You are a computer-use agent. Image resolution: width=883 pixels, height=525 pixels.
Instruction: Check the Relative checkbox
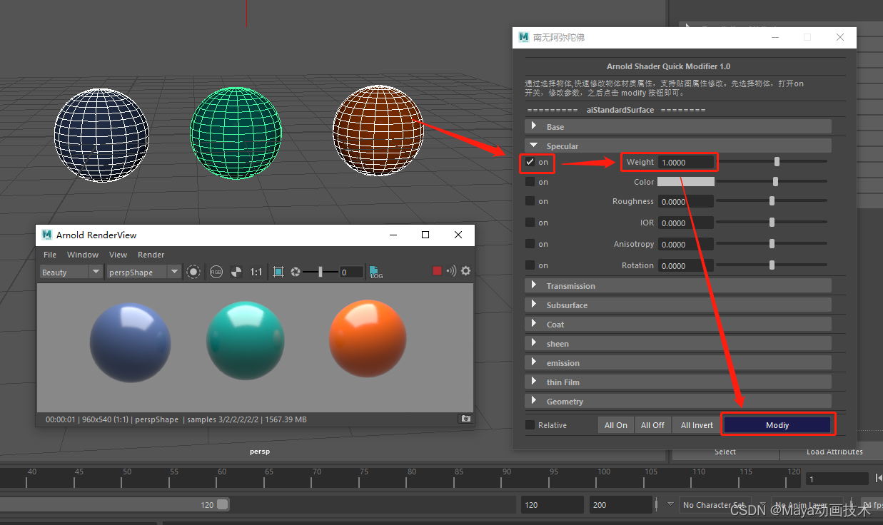pyautogui.click(x=530, y=425)
